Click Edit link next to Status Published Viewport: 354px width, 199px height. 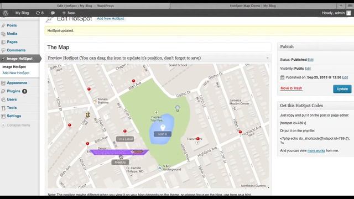[x=310, y=60]
